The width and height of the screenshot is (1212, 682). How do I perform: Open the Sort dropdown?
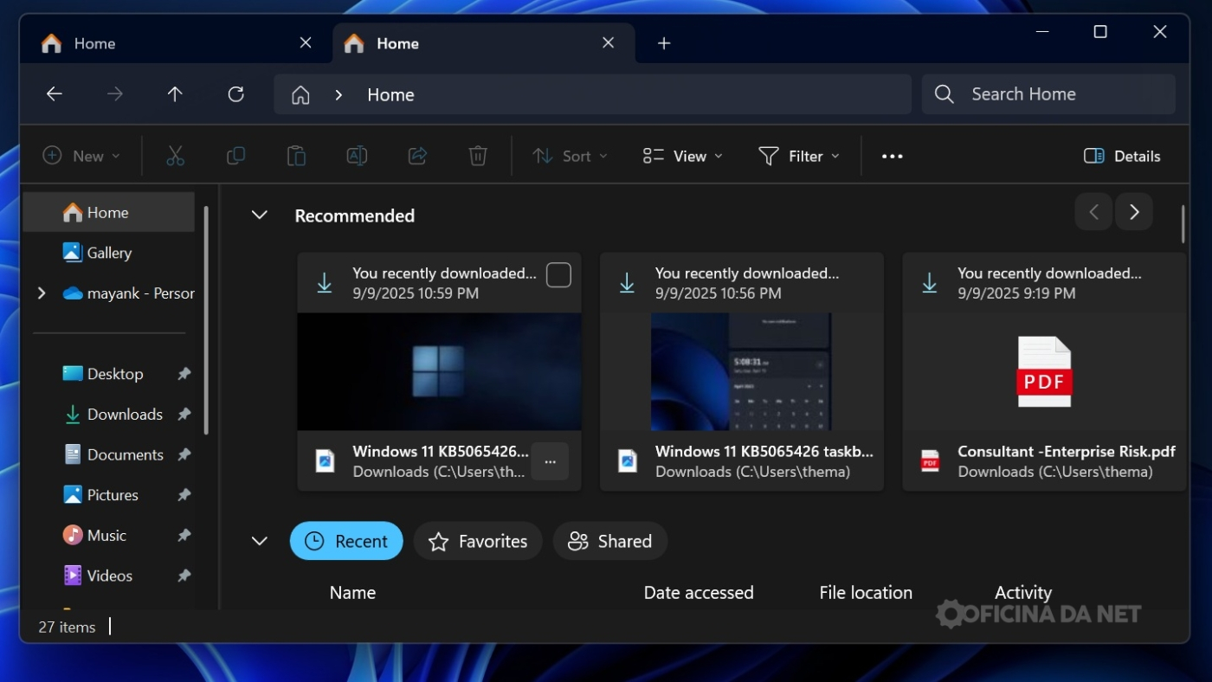(570, 156)
